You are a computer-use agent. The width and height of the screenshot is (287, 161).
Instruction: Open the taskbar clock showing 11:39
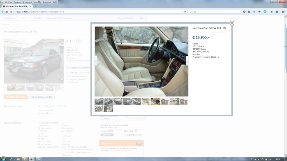278,159
